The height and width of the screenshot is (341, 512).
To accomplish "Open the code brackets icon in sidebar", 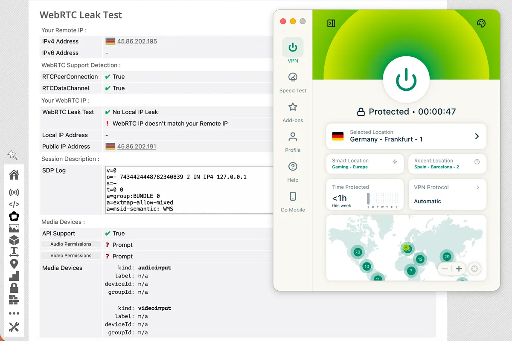I will click(14, 204).
